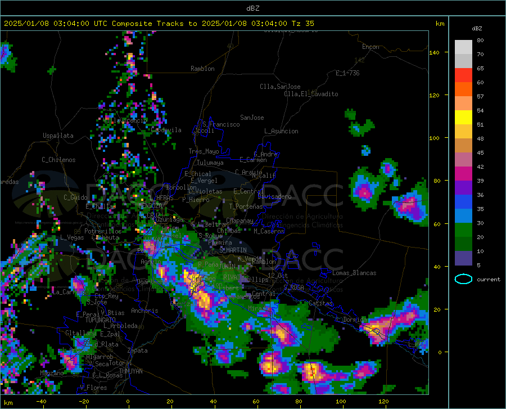Image resolution: width=506 pixels, height=409 pixels.
Task: Click the 'M_Caseros' map label
Action: click(269, 231)
